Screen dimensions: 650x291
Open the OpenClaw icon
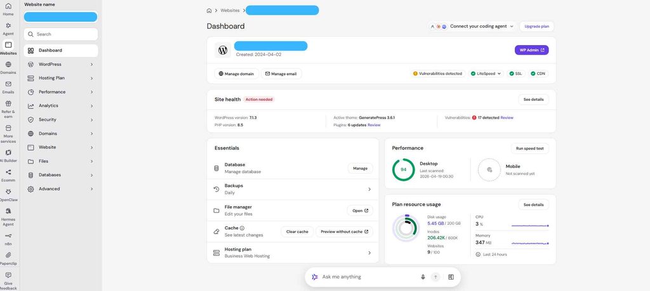[x=8, y=191]
